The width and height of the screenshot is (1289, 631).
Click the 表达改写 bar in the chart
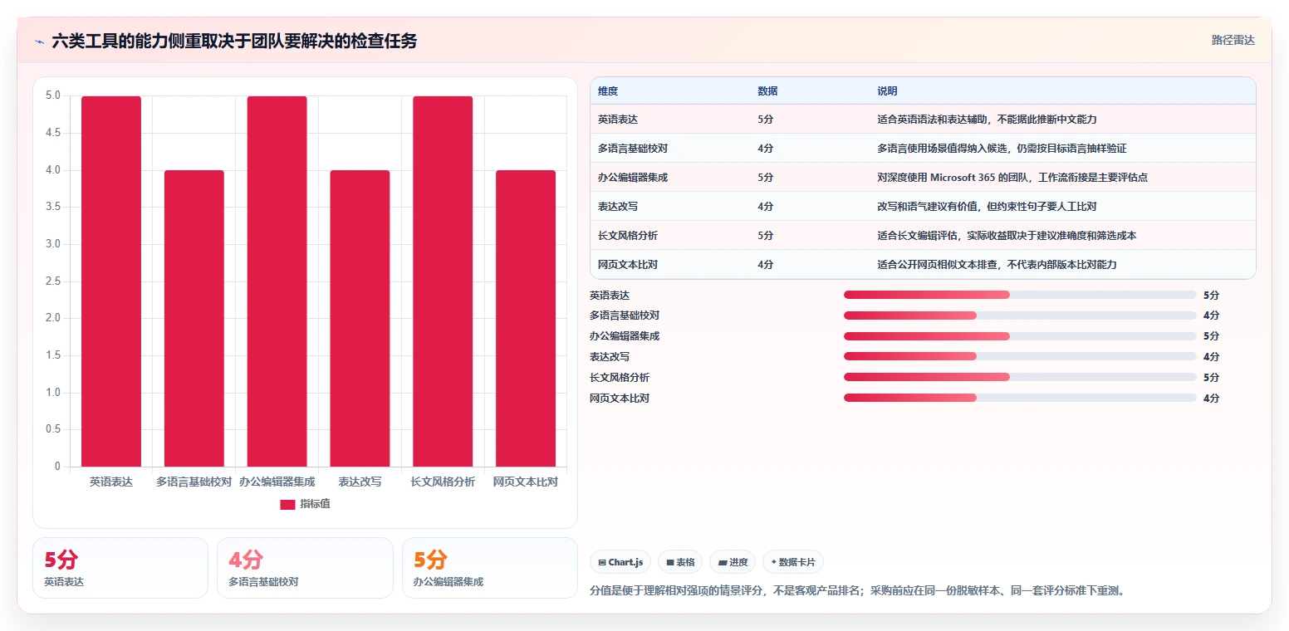click(x=360, y=318)
